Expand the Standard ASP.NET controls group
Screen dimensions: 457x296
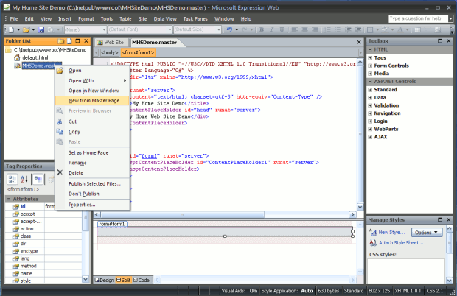point(370,90)
